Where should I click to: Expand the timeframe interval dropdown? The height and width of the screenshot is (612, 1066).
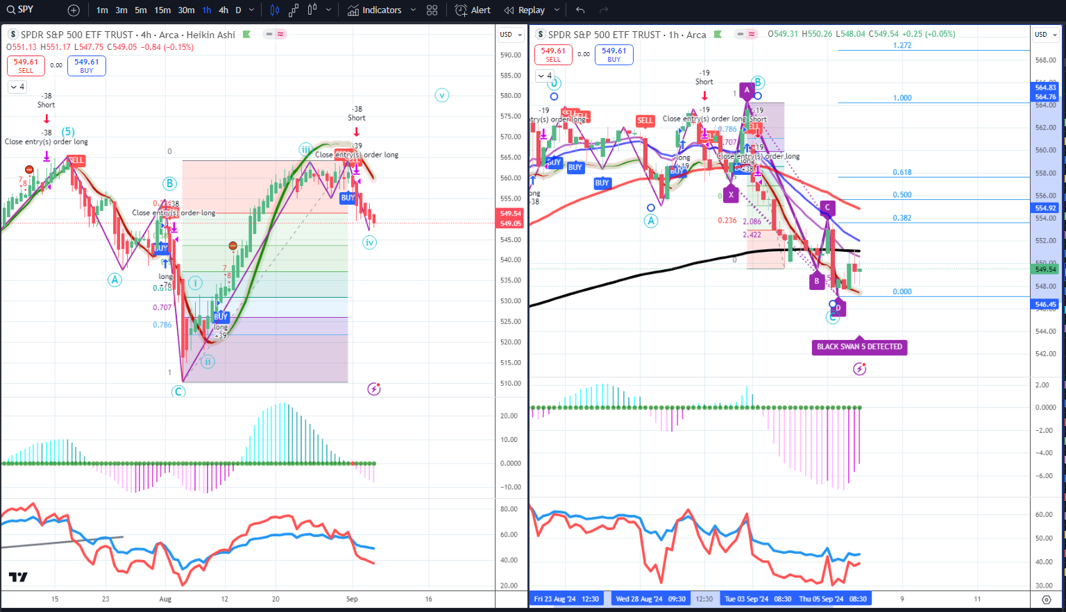pyautogui.click(x=251, y=10)
